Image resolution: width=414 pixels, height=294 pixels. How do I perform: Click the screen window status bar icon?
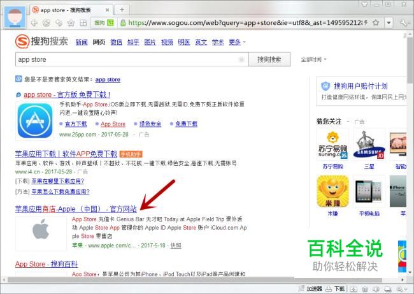click(x=387, y=289)
